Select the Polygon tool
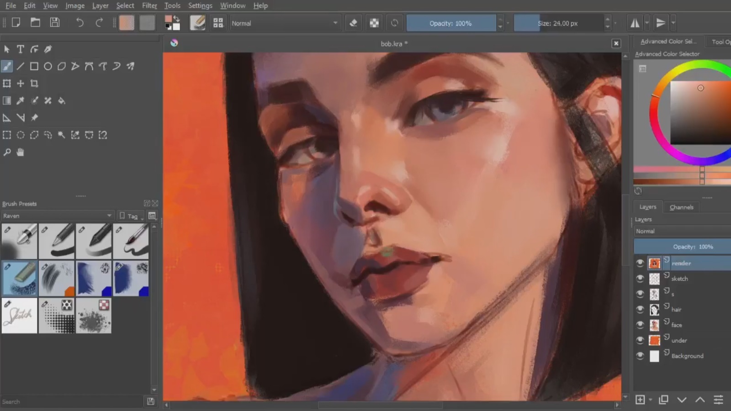The image size is (731, 411). click(x=62, y=66)
